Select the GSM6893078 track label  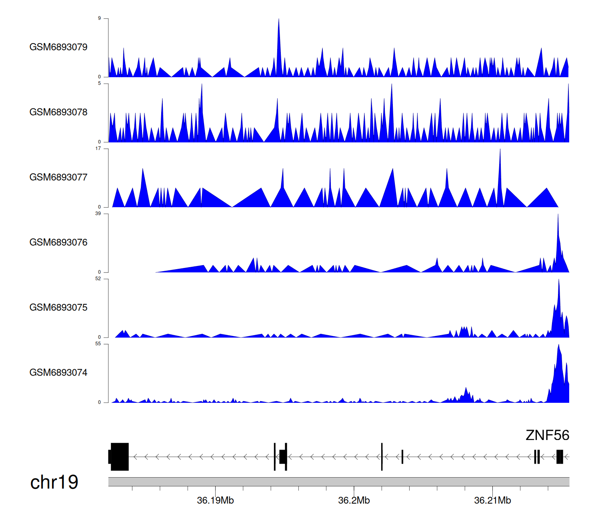[x=58, y=112]
